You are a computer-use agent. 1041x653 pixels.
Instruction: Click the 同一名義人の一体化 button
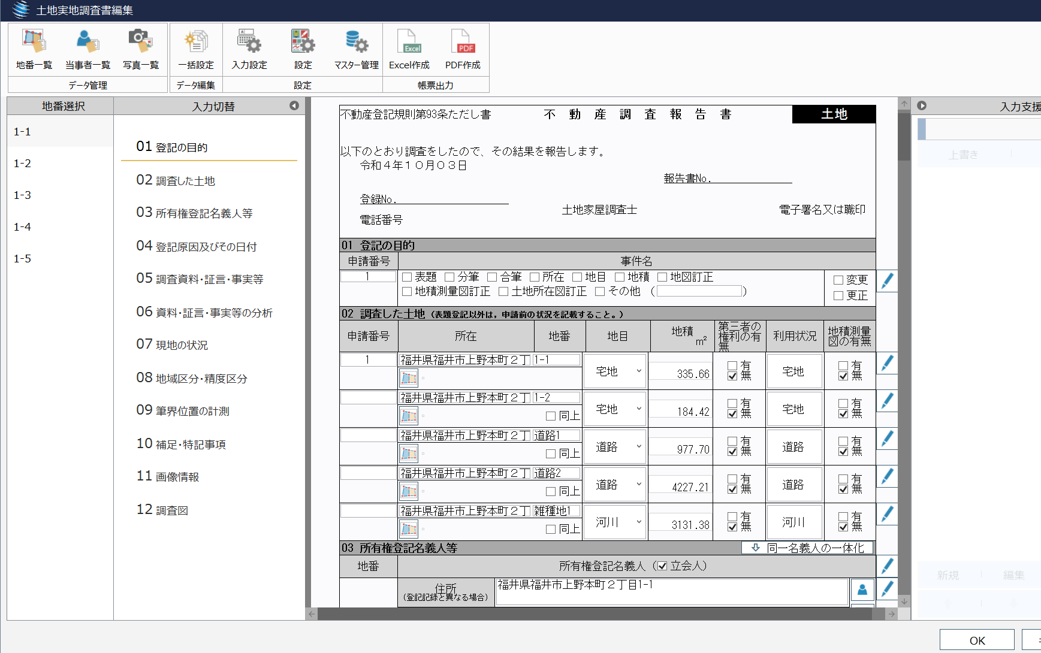coord(807,548)
